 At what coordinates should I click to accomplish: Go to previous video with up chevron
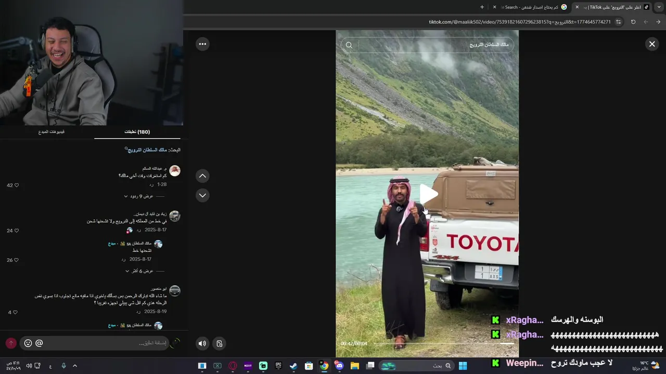(202, 176)
